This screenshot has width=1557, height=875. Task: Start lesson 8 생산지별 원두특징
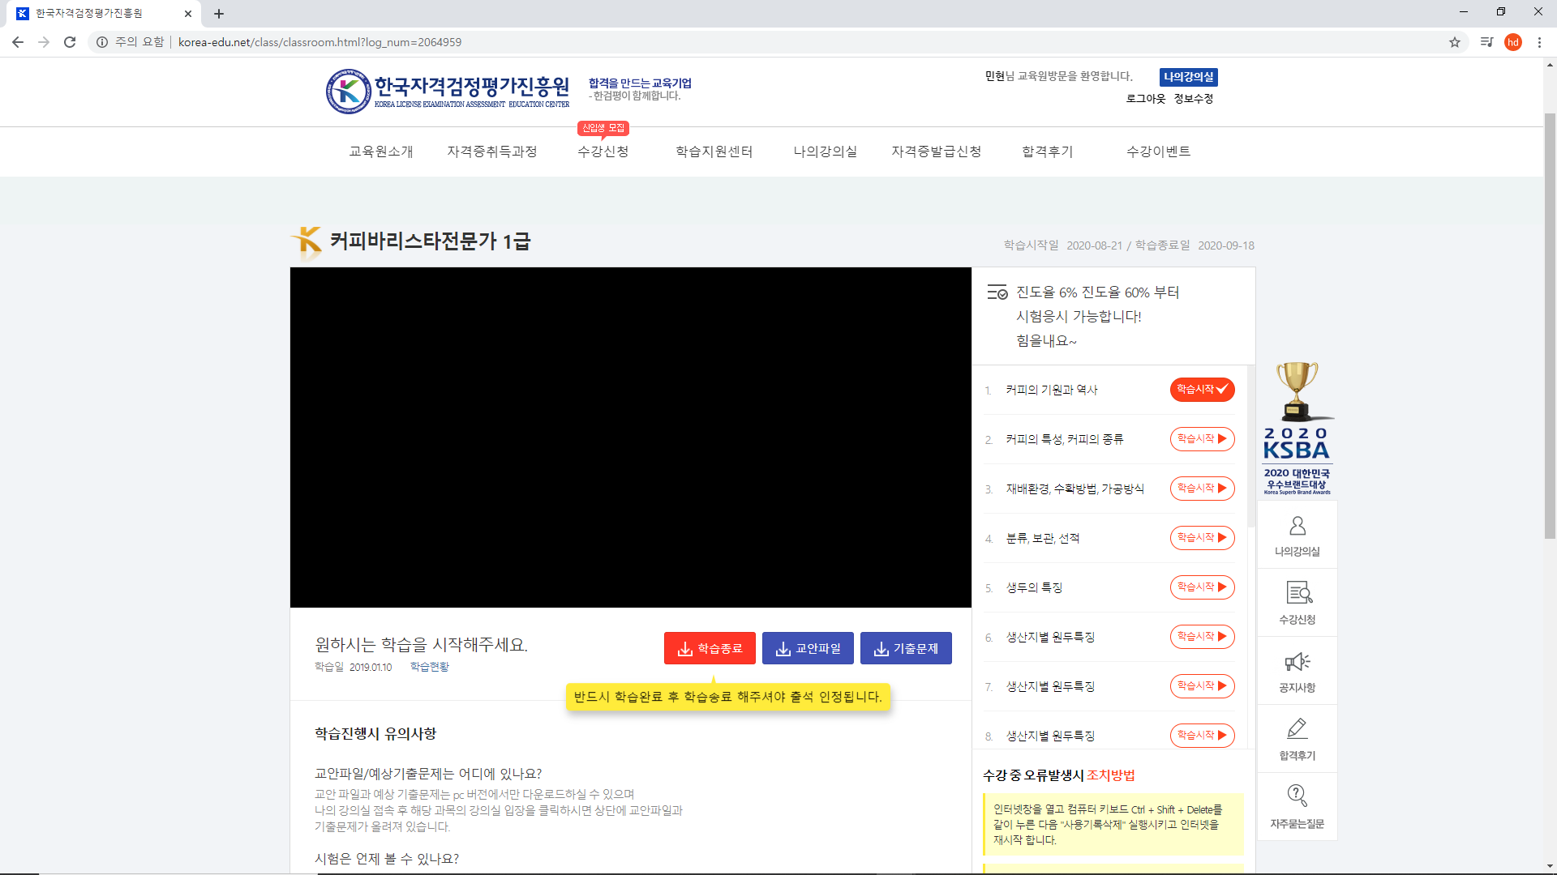tap(1202, 736)
